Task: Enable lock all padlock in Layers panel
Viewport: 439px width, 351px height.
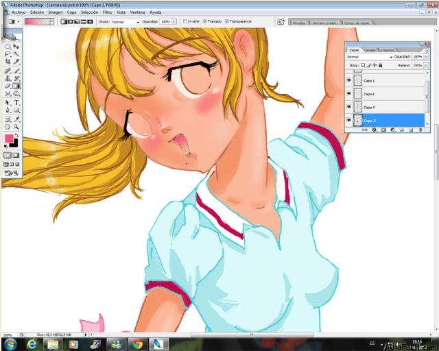Action: click(381, 65)
